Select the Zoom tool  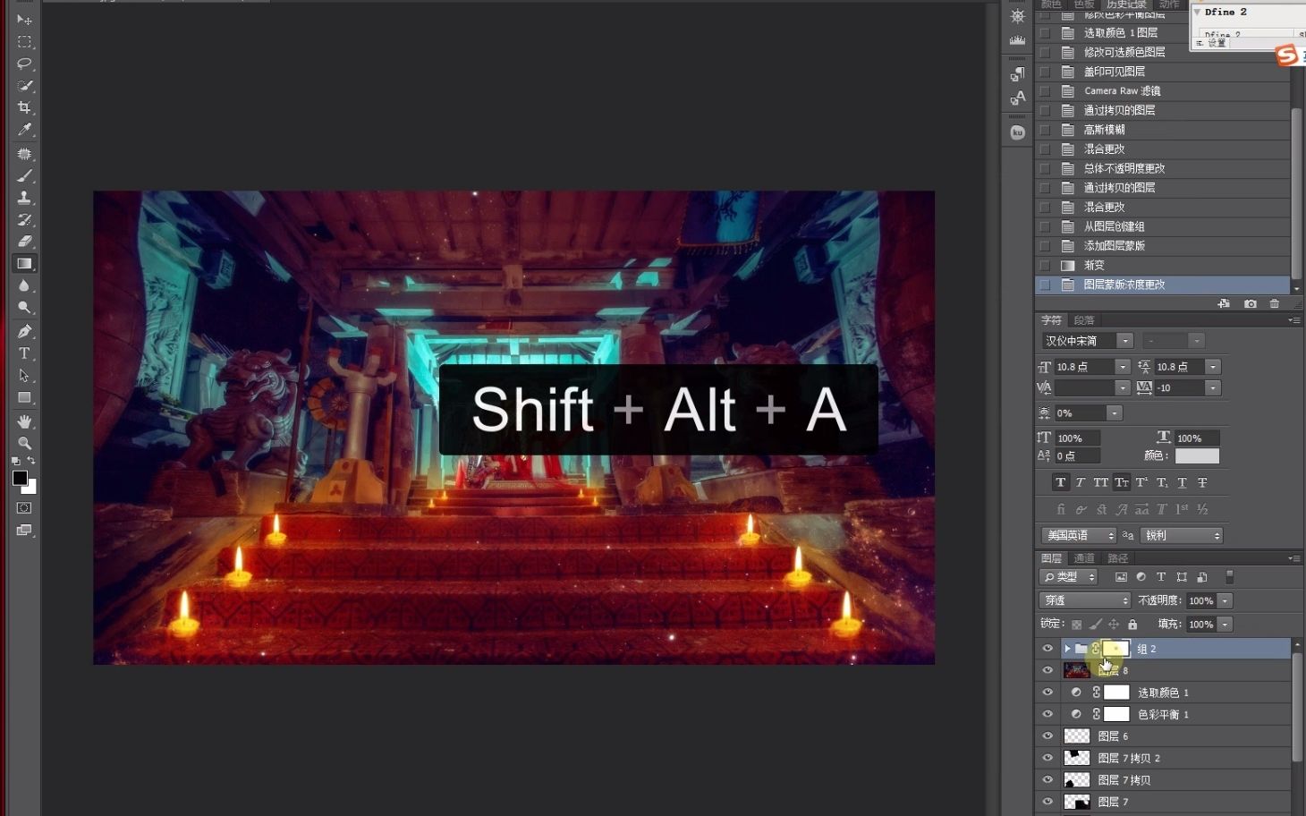coord(24,443)
